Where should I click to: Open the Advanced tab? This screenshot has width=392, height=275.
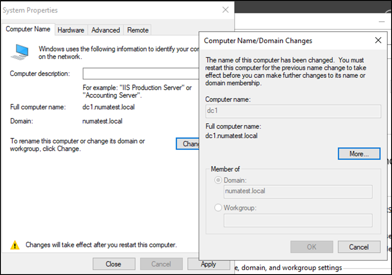pyautogui.click(x=106, y=30)
